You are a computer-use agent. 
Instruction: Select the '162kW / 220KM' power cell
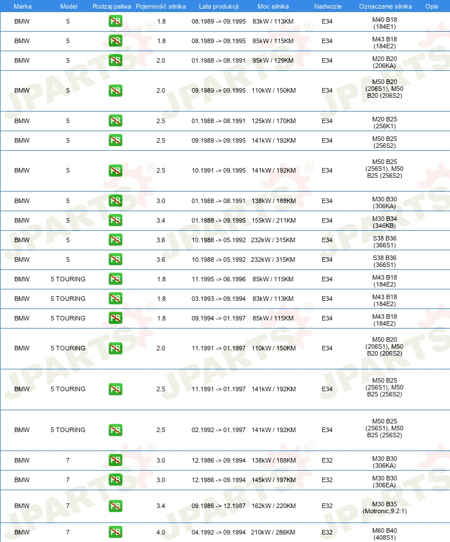(x=274, y=506)
